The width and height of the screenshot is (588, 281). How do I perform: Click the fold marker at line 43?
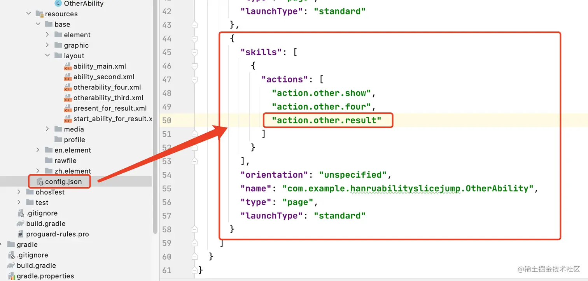click(x=194, y=25)
